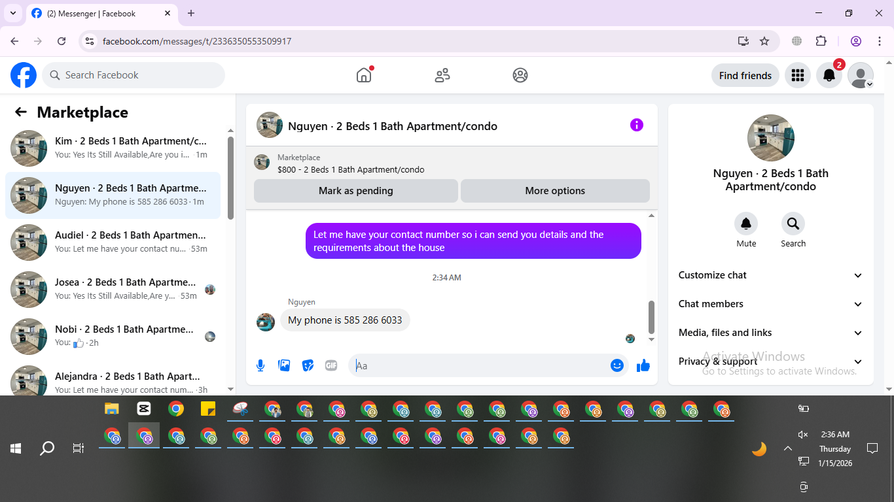Image resolution: width=894 pixels, height=502 pixels.
Task: Open listing thumbnail in right panel
Action: pyautogui.click(x=771, y=138)
